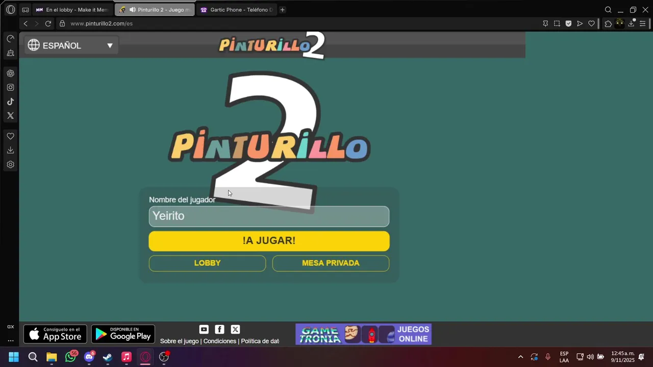Open Instagram in the sidebar
Screen dimensions: 653x367
10,87
